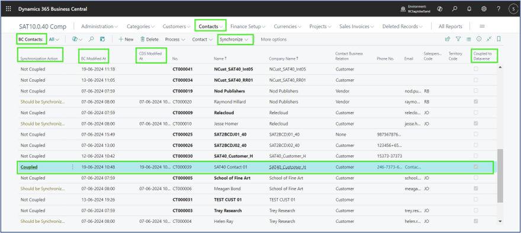The image size is (521, 233).
Task: Open the Coupled link in the selected row
Action: pos(29,167)
